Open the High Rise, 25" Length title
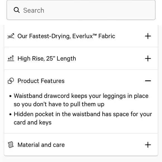 click(47, 59)
